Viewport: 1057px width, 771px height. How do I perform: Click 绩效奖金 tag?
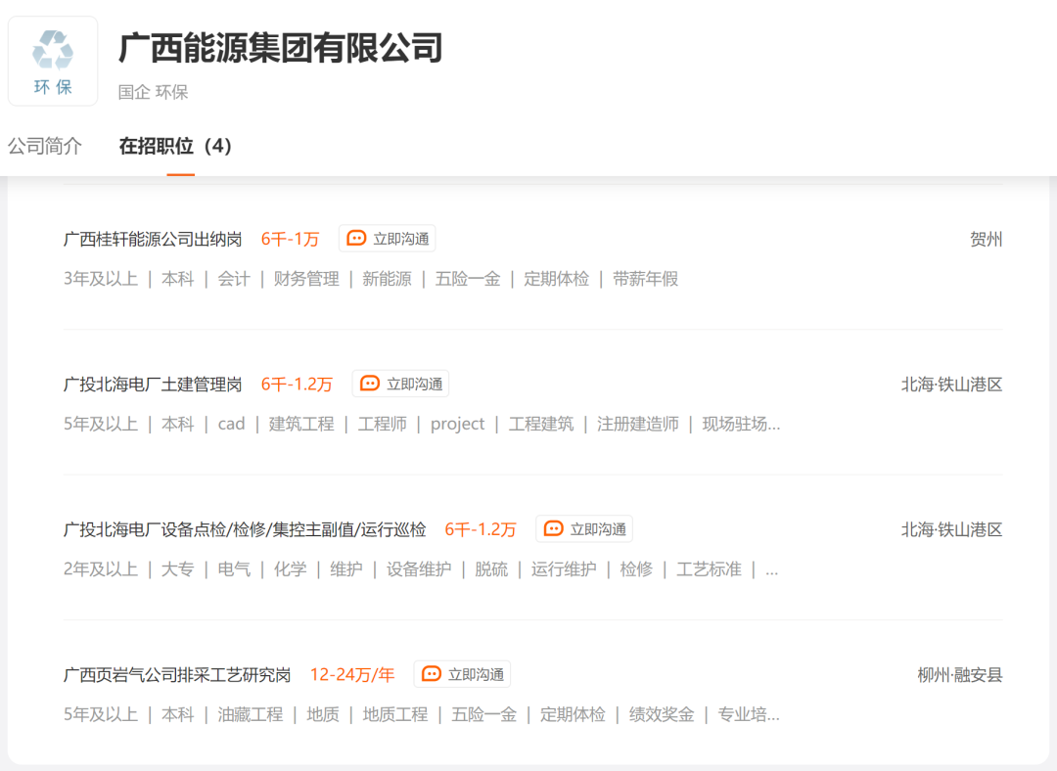pyautogui.click(x=662, y=714)
